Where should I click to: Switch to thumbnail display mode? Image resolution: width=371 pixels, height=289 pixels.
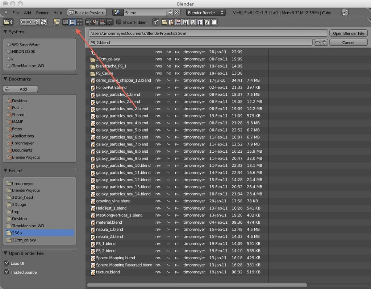pos(79,22)
